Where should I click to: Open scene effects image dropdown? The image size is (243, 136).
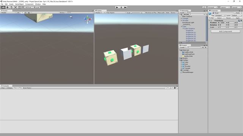pos(30,12)
